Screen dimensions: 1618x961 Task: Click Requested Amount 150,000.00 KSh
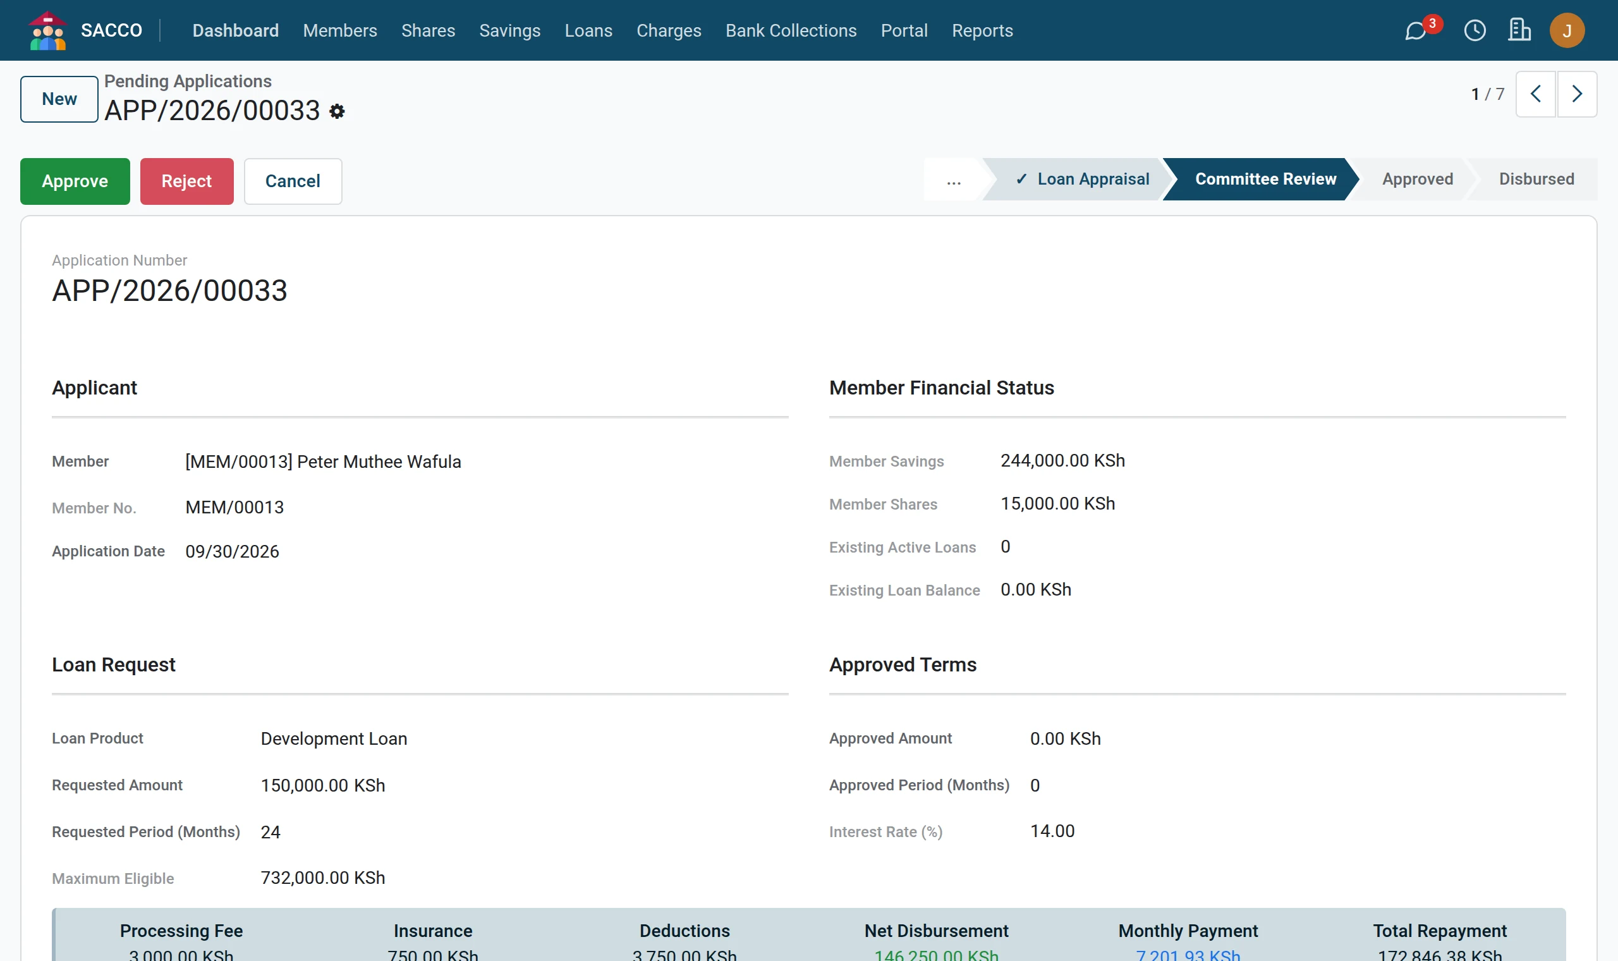click(323, 785)
